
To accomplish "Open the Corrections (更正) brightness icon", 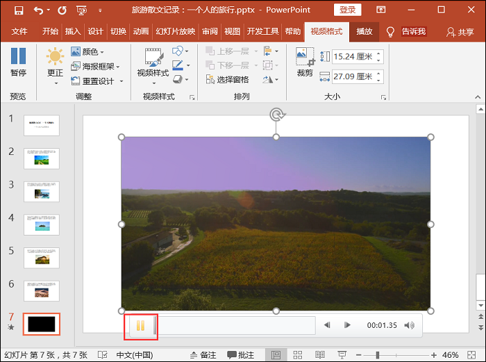I will [55, 57].
